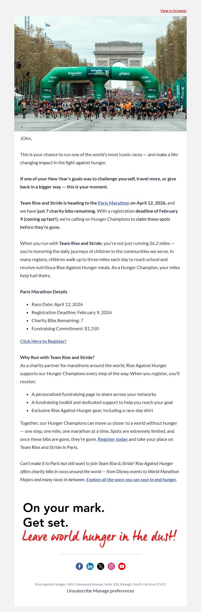Click 'Click Here to Register!' link
201x612 pixels.
(x=43, y=341)
